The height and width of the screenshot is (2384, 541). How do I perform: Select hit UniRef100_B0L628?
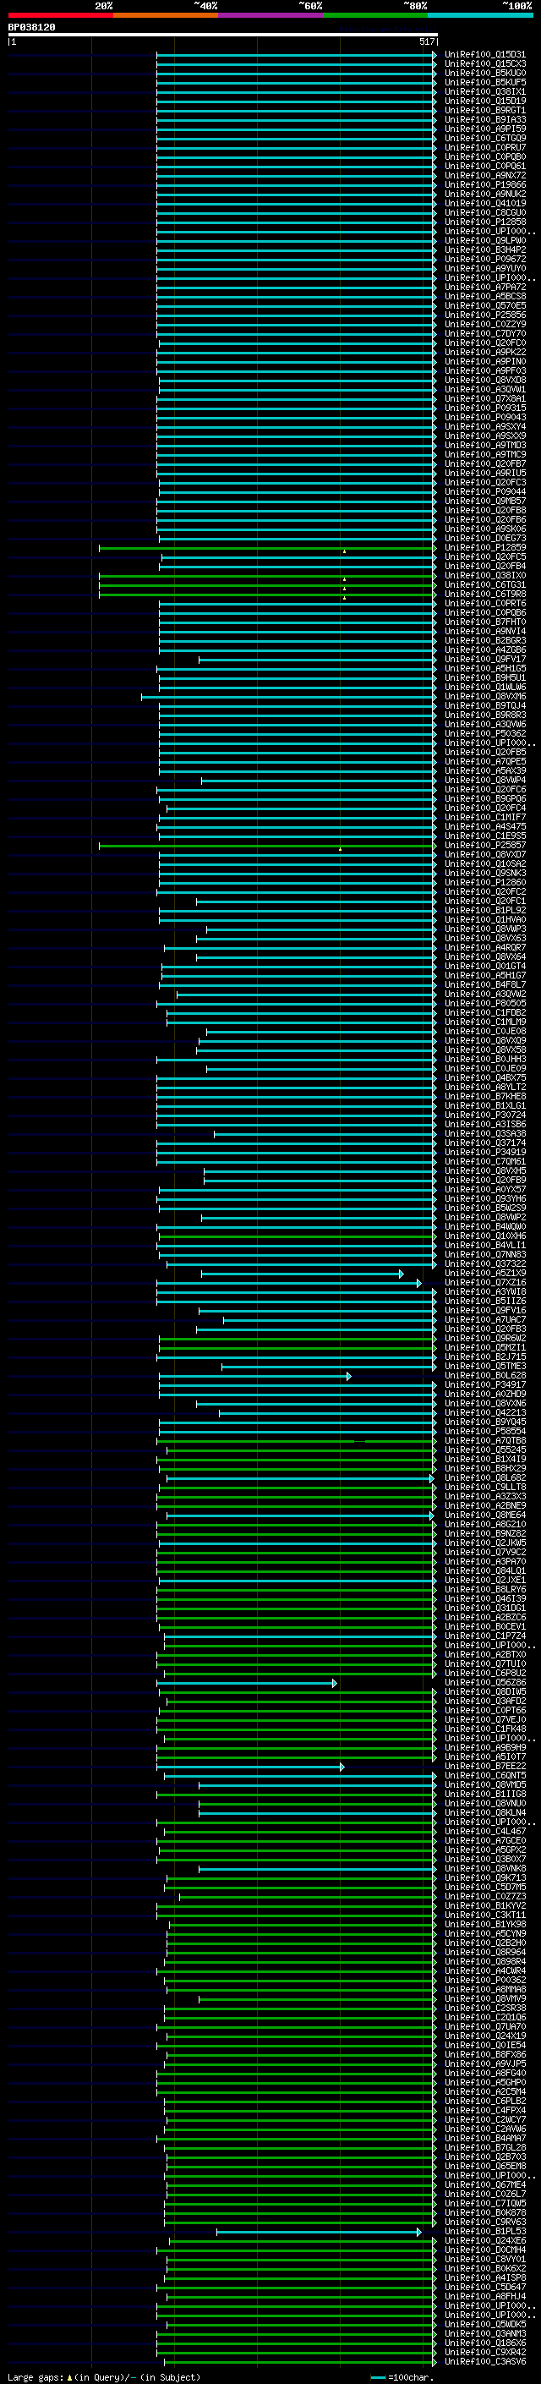(x=485, y=1375)
